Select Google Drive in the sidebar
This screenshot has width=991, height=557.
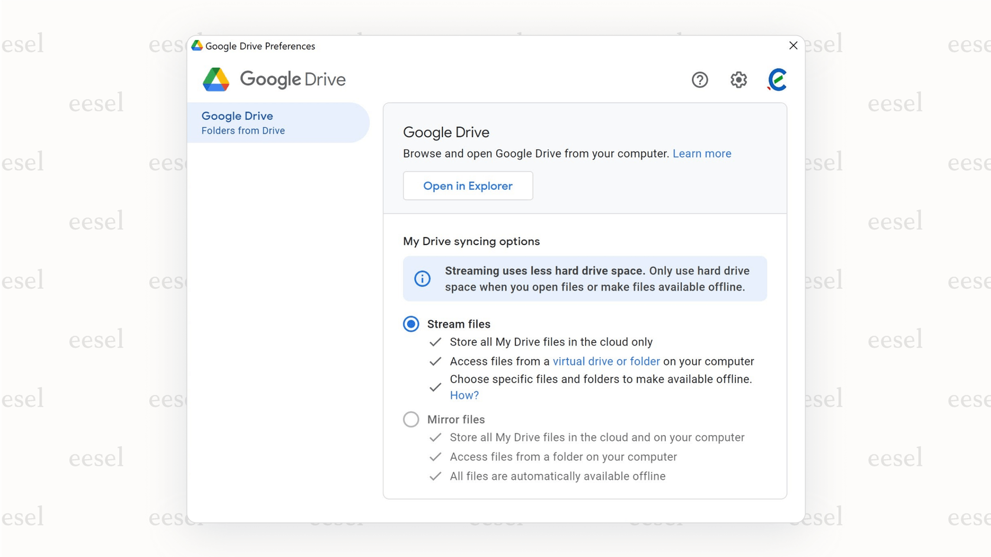(x=237, y=116)
